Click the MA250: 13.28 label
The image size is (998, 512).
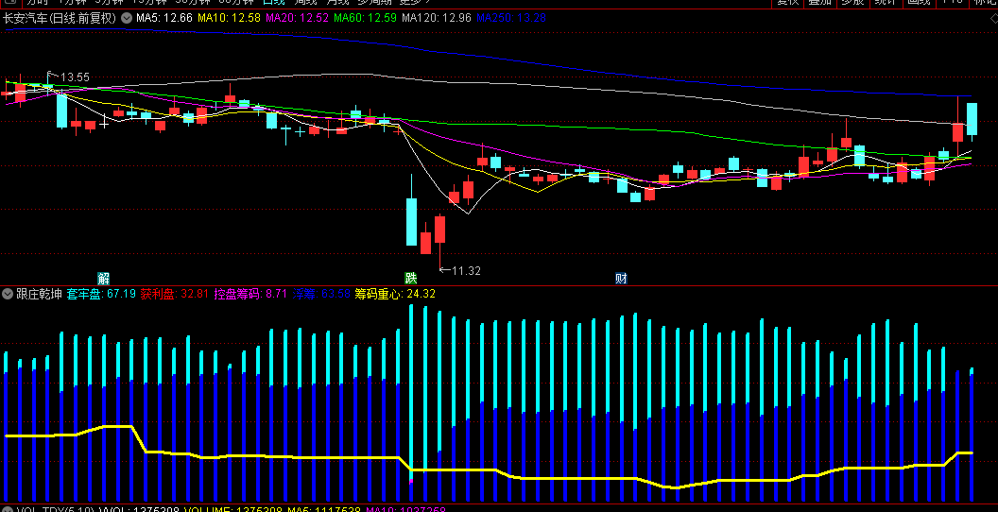(511, 19)
